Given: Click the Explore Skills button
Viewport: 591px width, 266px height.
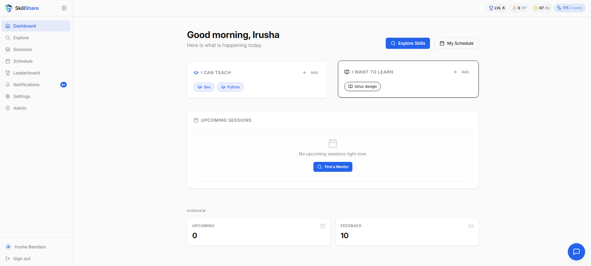Looking at the screenshot, I should pos(408,43).
